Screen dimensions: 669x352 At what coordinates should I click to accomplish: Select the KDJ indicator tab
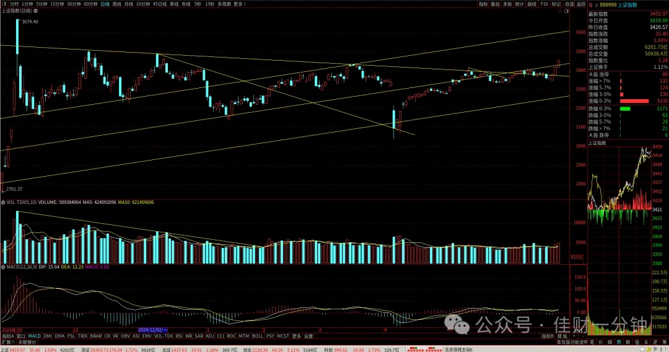[210, 337]
